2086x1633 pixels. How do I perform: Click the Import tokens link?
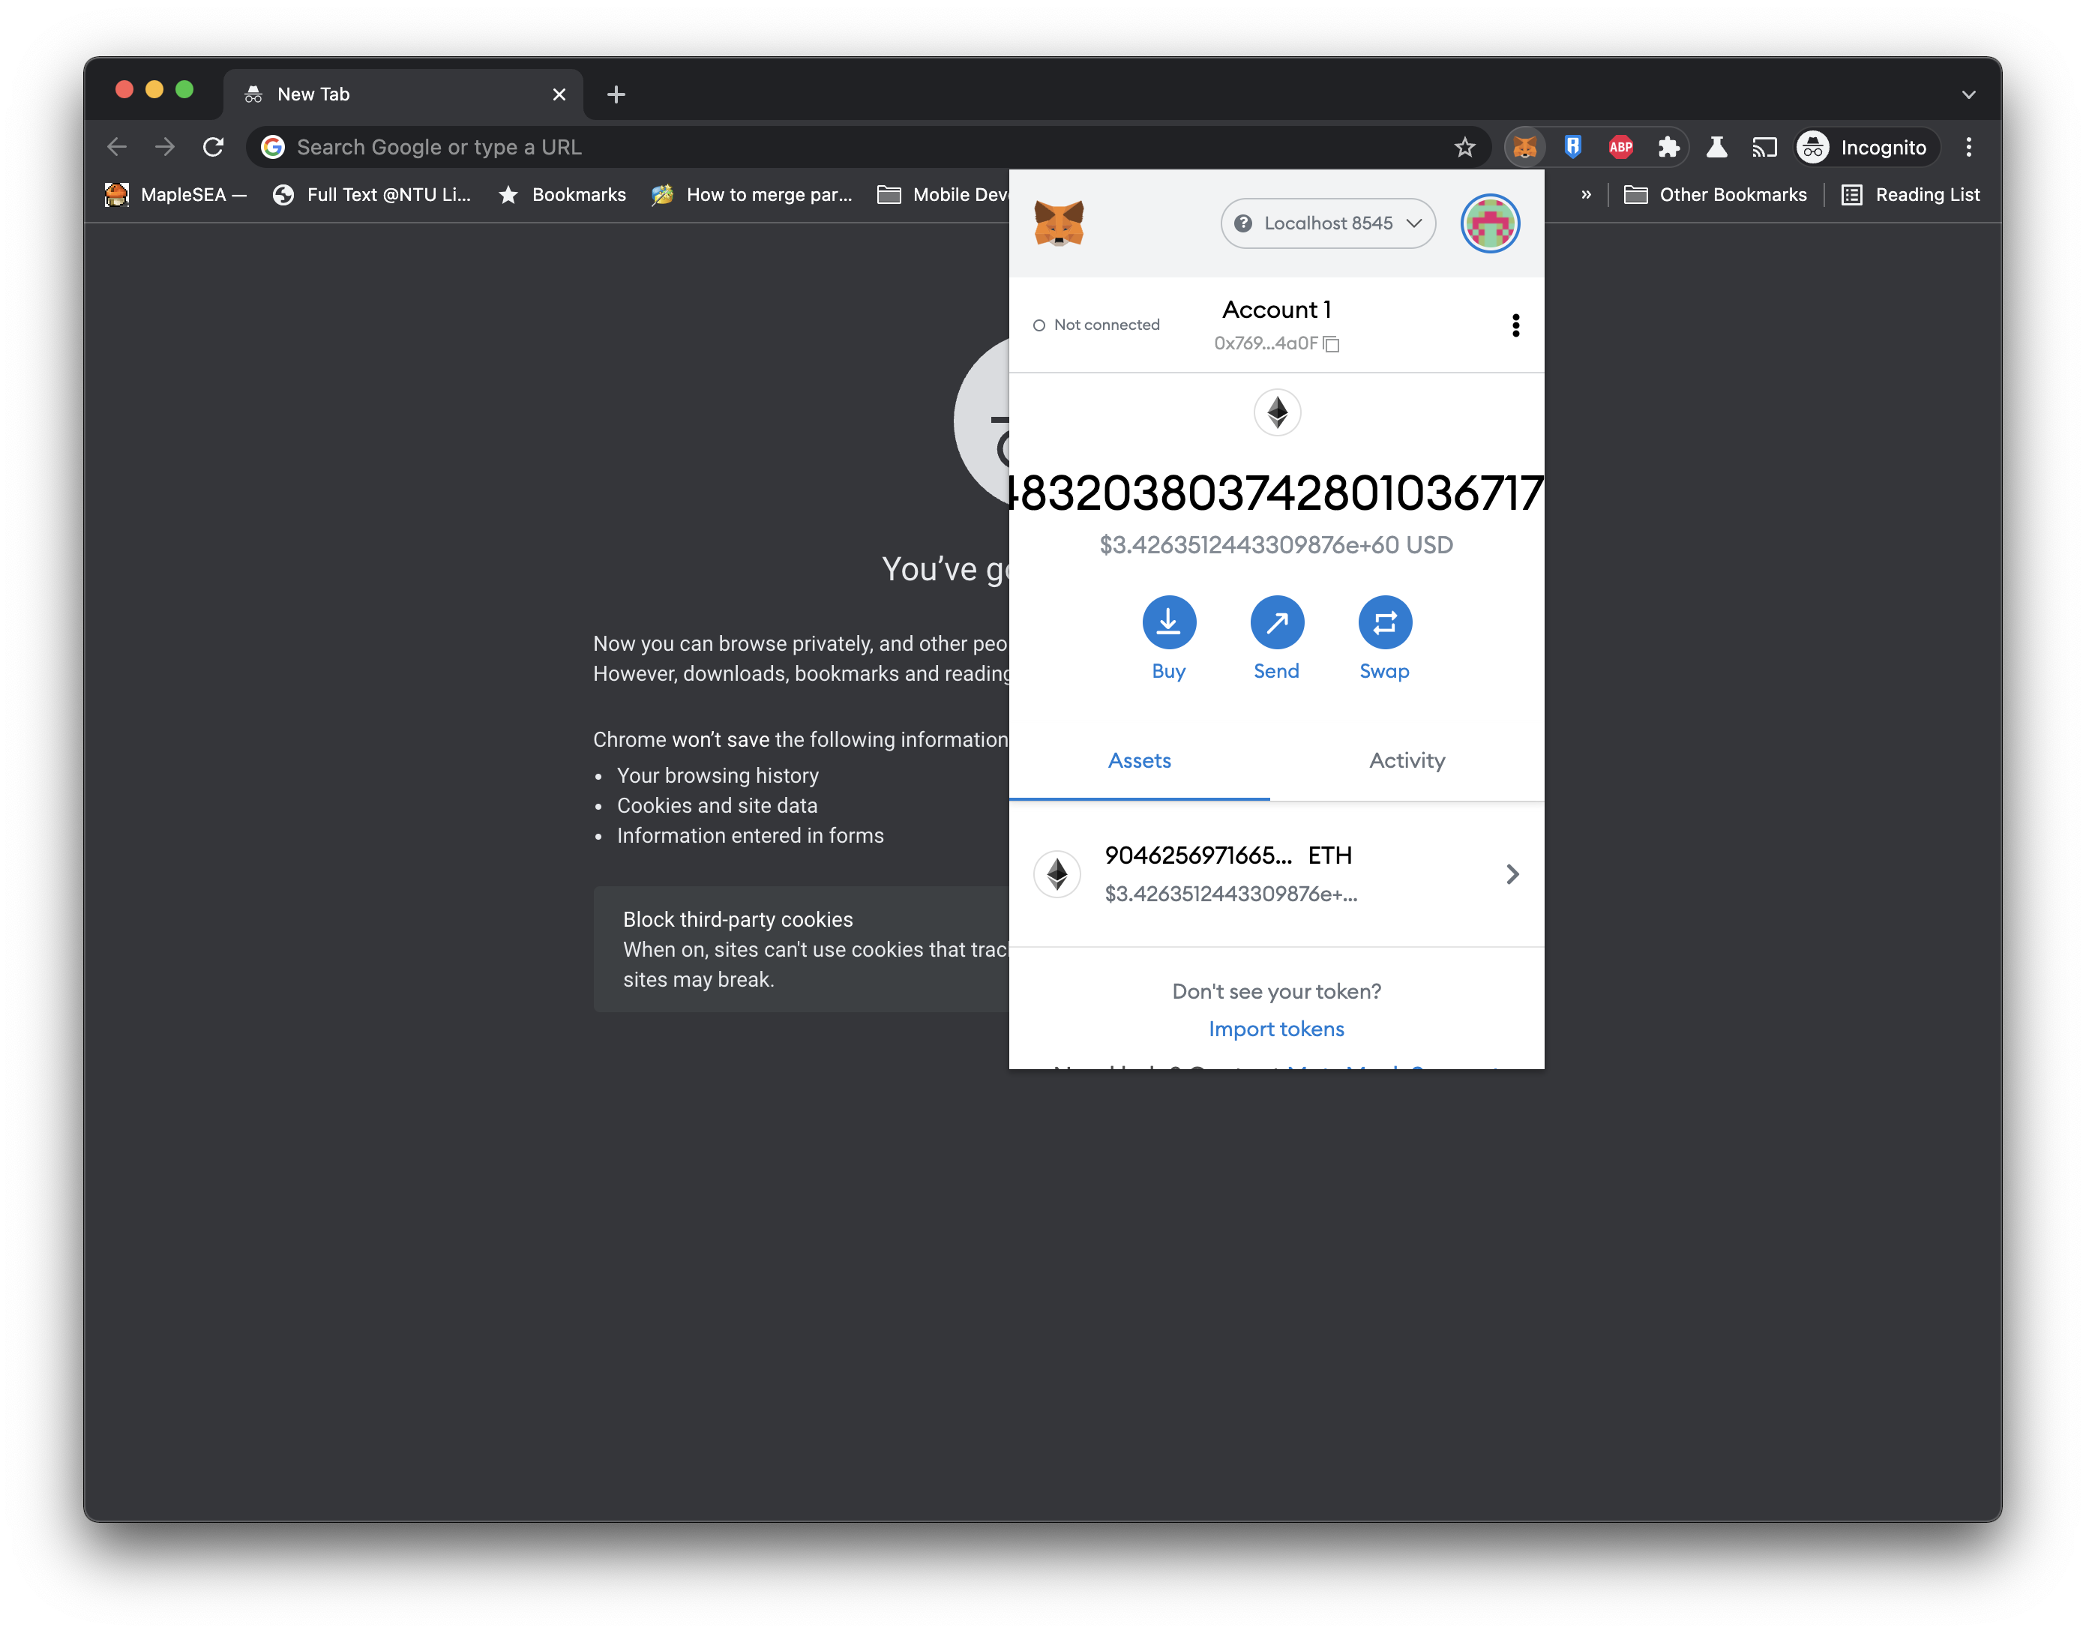click(x=1276, y=1029)
